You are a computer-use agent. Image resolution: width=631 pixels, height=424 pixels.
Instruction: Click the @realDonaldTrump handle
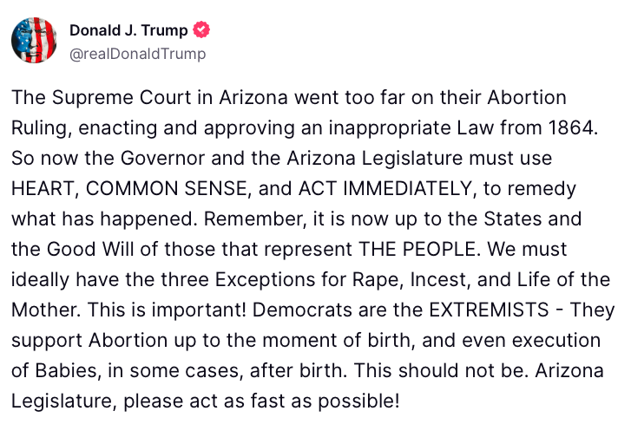pyautogui.click(x=138, y=54)
